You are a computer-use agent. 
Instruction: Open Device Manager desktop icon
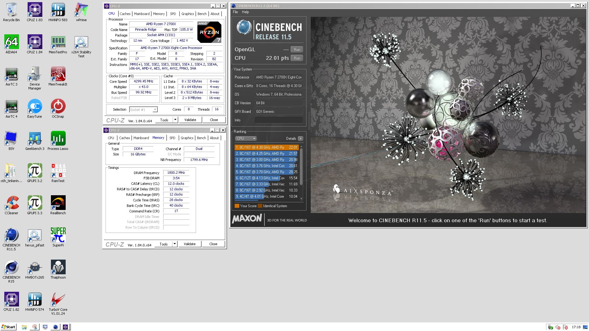click(x=35, y=79)
